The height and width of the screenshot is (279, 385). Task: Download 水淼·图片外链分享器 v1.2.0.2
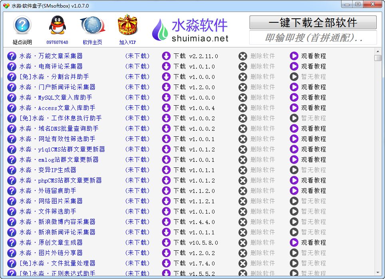(x=166, y=253)
